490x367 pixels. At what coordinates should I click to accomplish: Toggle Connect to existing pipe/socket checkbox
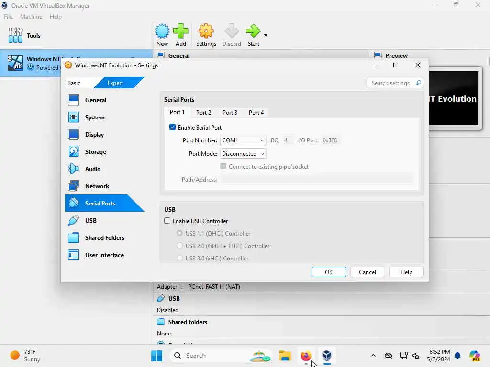click(223, 166)
